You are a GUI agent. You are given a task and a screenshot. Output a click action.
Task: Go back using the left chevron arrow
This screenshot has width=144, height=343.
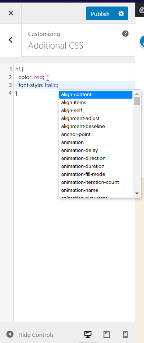[11, 40]
